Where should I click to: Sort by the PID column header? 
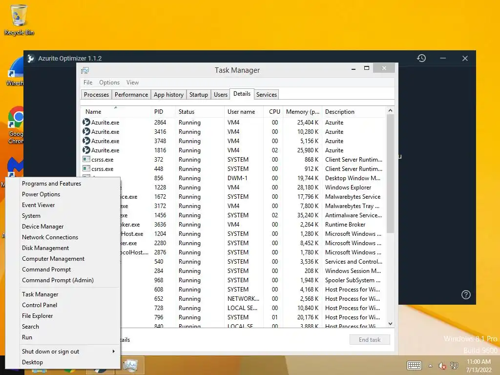163,112
